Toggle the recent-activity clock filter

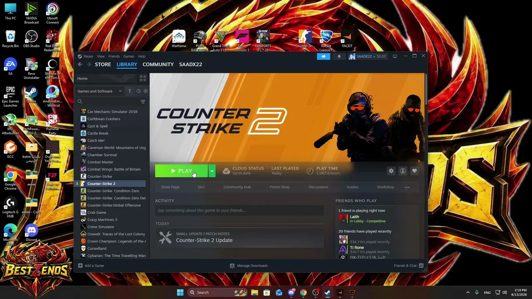138,91
